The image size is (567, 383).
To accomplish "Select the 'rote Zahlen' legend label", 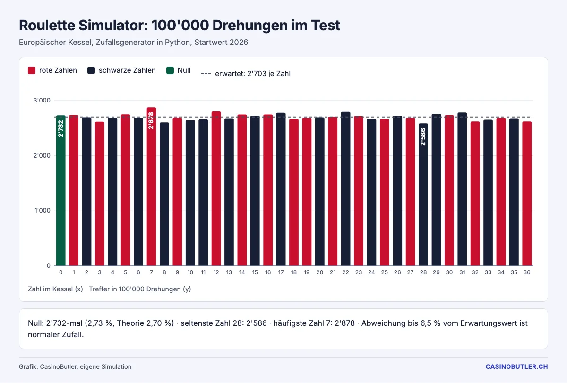I will (58, 70).
